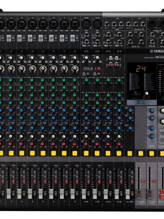Screen dimensions: 164x219
Task: Click the FX RTN AUX1 PRE knob
Action: click(130, 111)
